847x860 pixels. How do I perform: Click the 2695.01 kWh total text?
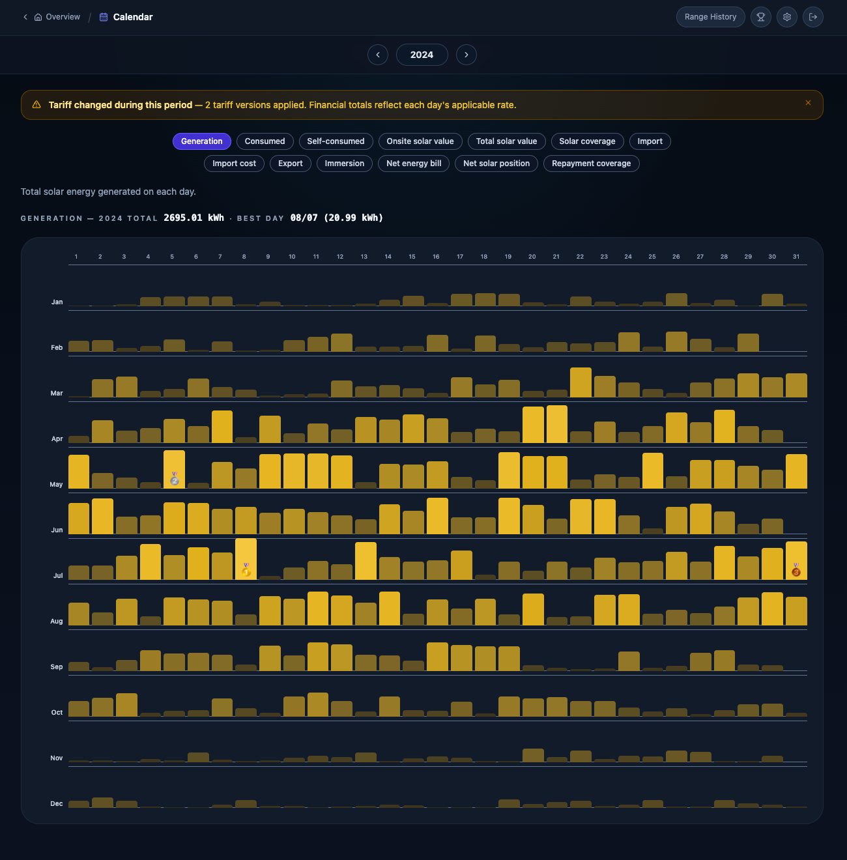[x=194, y=218]
